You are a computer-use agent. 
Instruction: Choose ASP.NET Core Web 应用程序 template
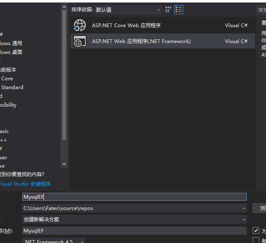click(x=163, y=26)
